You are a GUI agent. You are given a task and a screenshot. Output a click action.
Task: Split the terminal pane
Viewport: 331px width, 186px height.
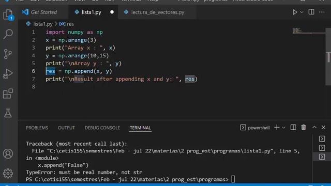coord(293,128)
